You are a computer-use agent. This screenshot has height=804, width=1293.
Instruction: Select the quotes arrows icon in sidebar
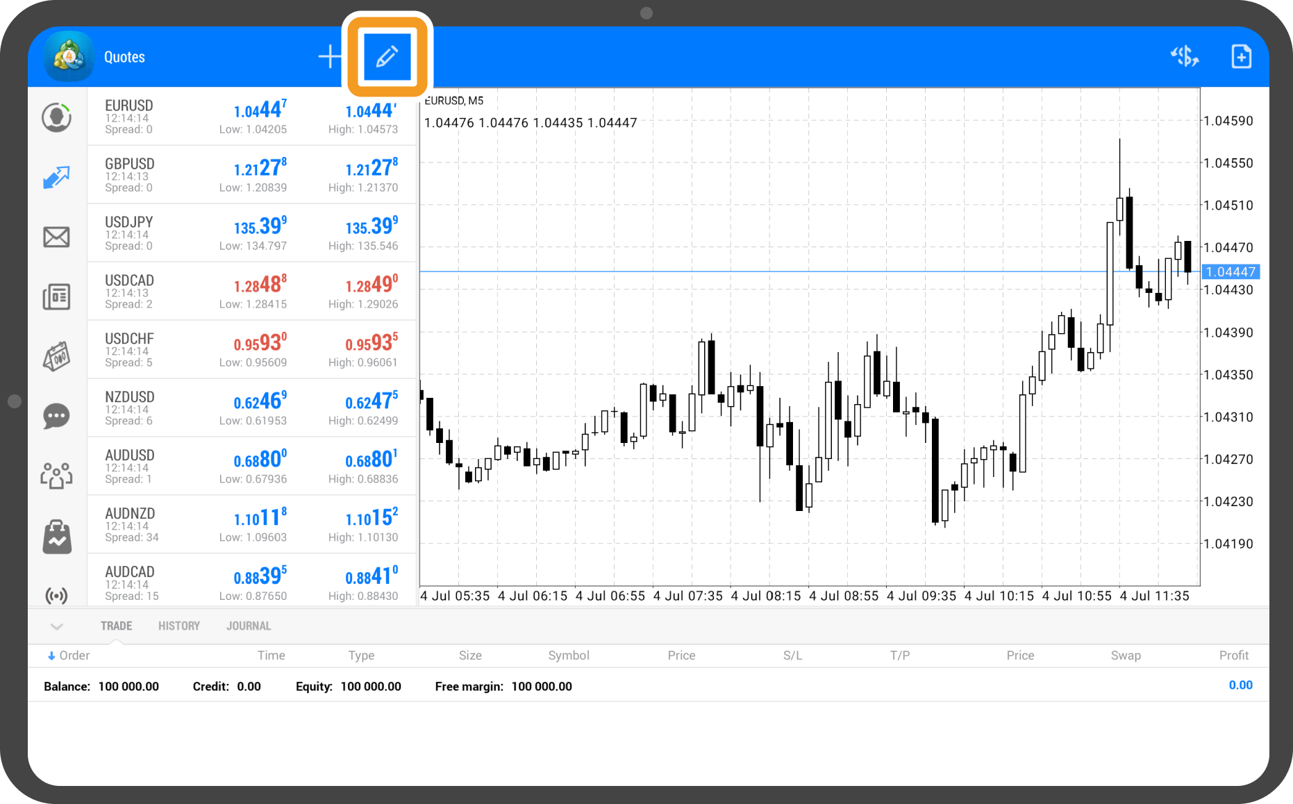(56, 177)
